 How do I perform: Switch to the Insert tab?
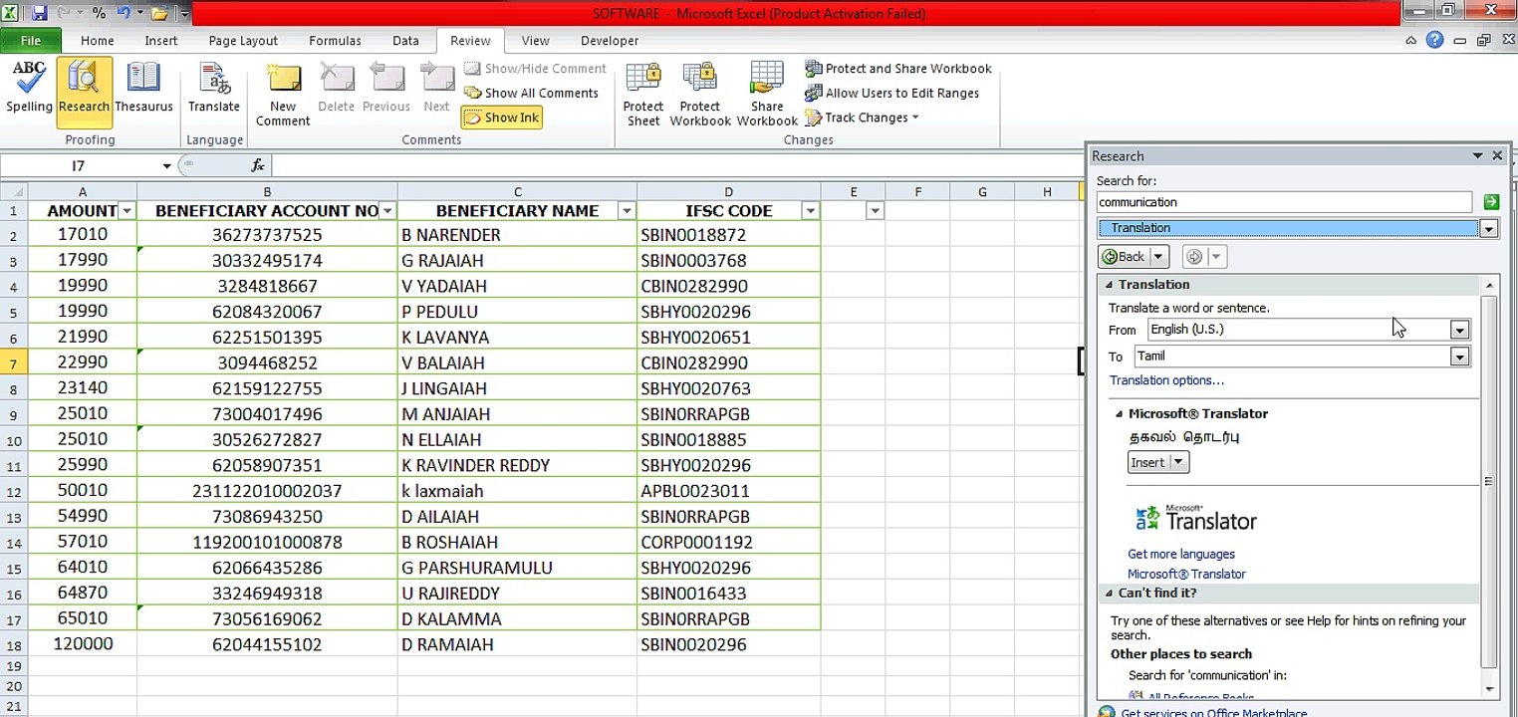[x=161, y=41]
